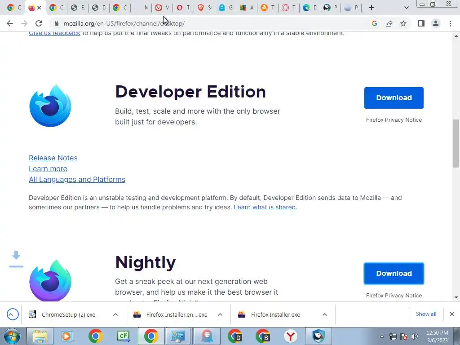This screenshot has width=460, height=345.
Task: Close the downloads bar
Action: (452, 314)
